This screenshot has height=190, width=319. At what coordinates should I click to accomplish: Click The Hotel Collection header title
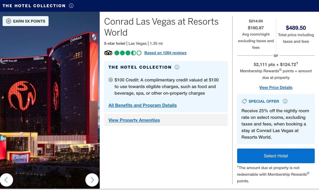pos(34,6)
